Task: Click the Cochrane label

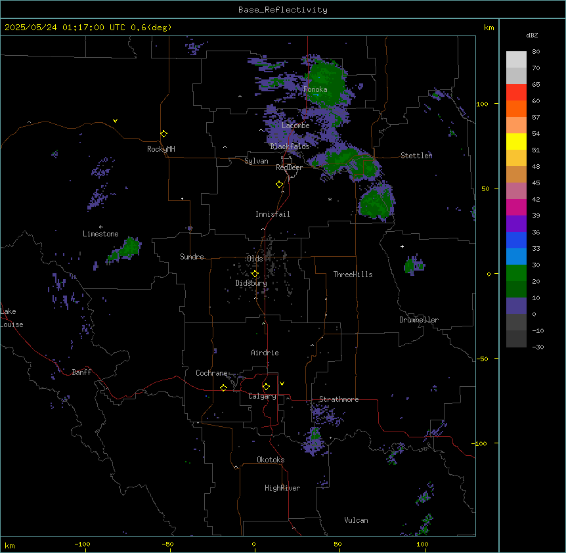Action: pyautogui.click(x=211, y=373)
